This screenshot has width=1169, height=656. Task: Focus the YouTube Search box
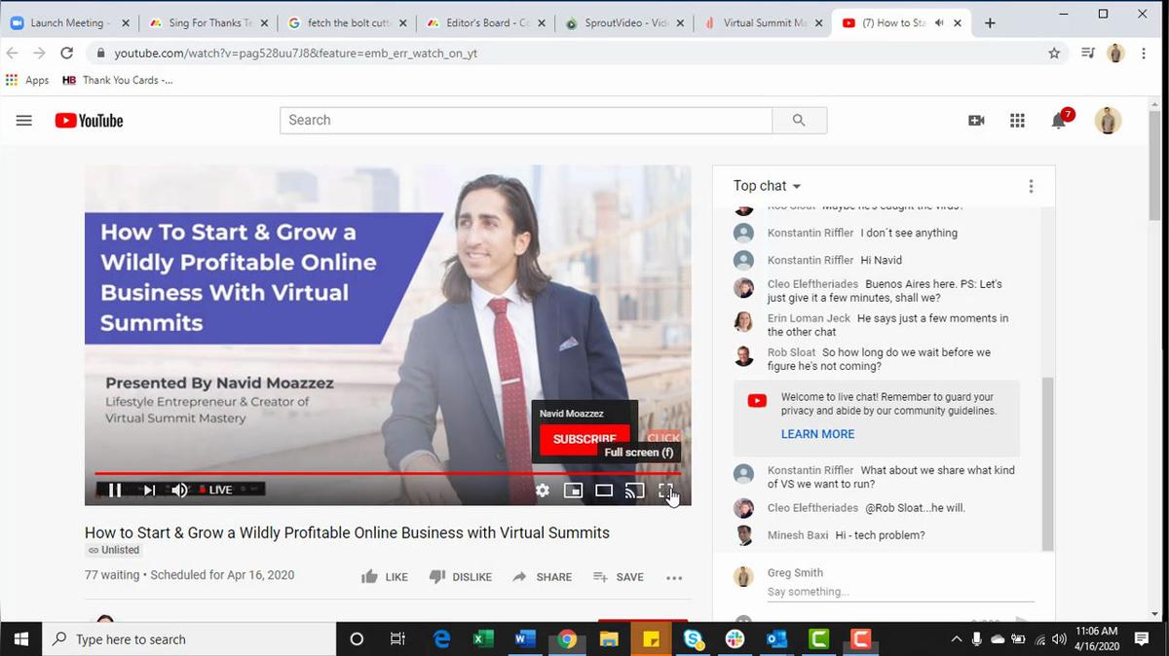click(x=526, y=120)
